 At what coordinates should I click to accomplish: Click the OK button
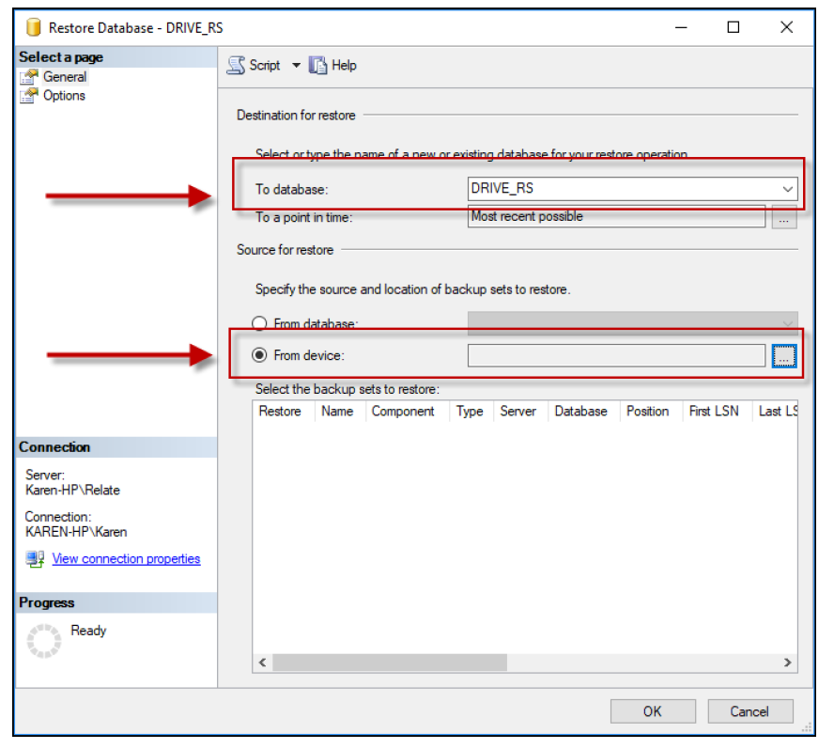[x=653, y=711]
